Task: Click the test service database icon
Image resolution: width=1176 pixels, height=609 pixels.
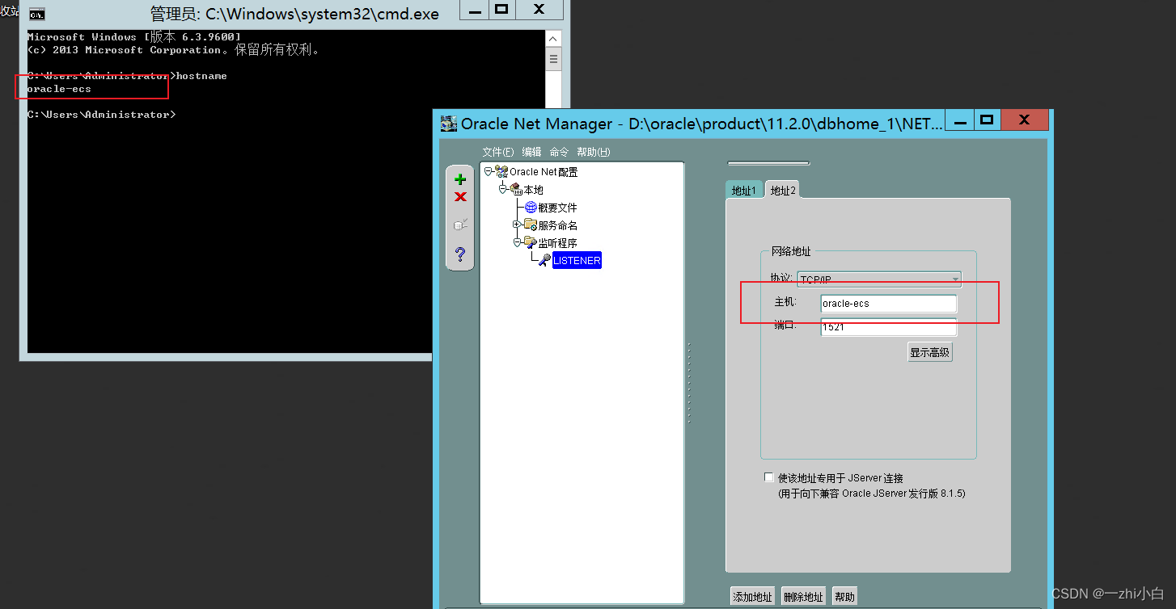Action: (x=460, y=225)
